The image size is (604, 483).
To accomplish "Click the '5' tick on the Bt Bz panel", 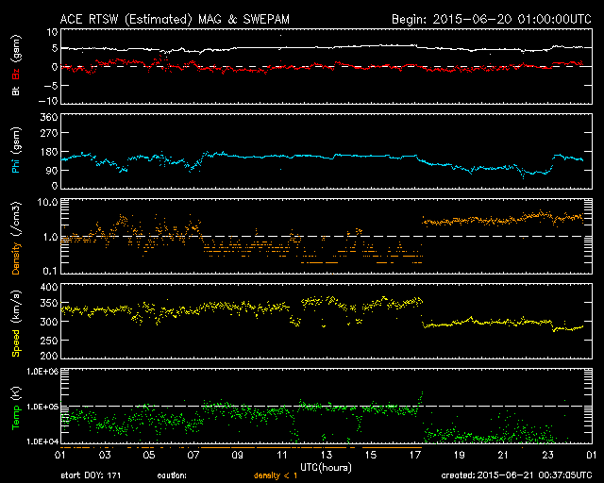I will pyautogui.click(x=55, y=48).
